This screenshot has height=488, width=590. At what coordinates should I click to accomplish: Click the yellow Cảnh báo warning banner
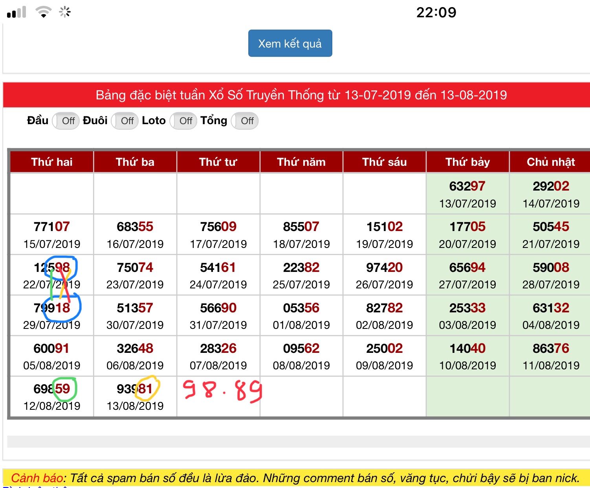295,478
